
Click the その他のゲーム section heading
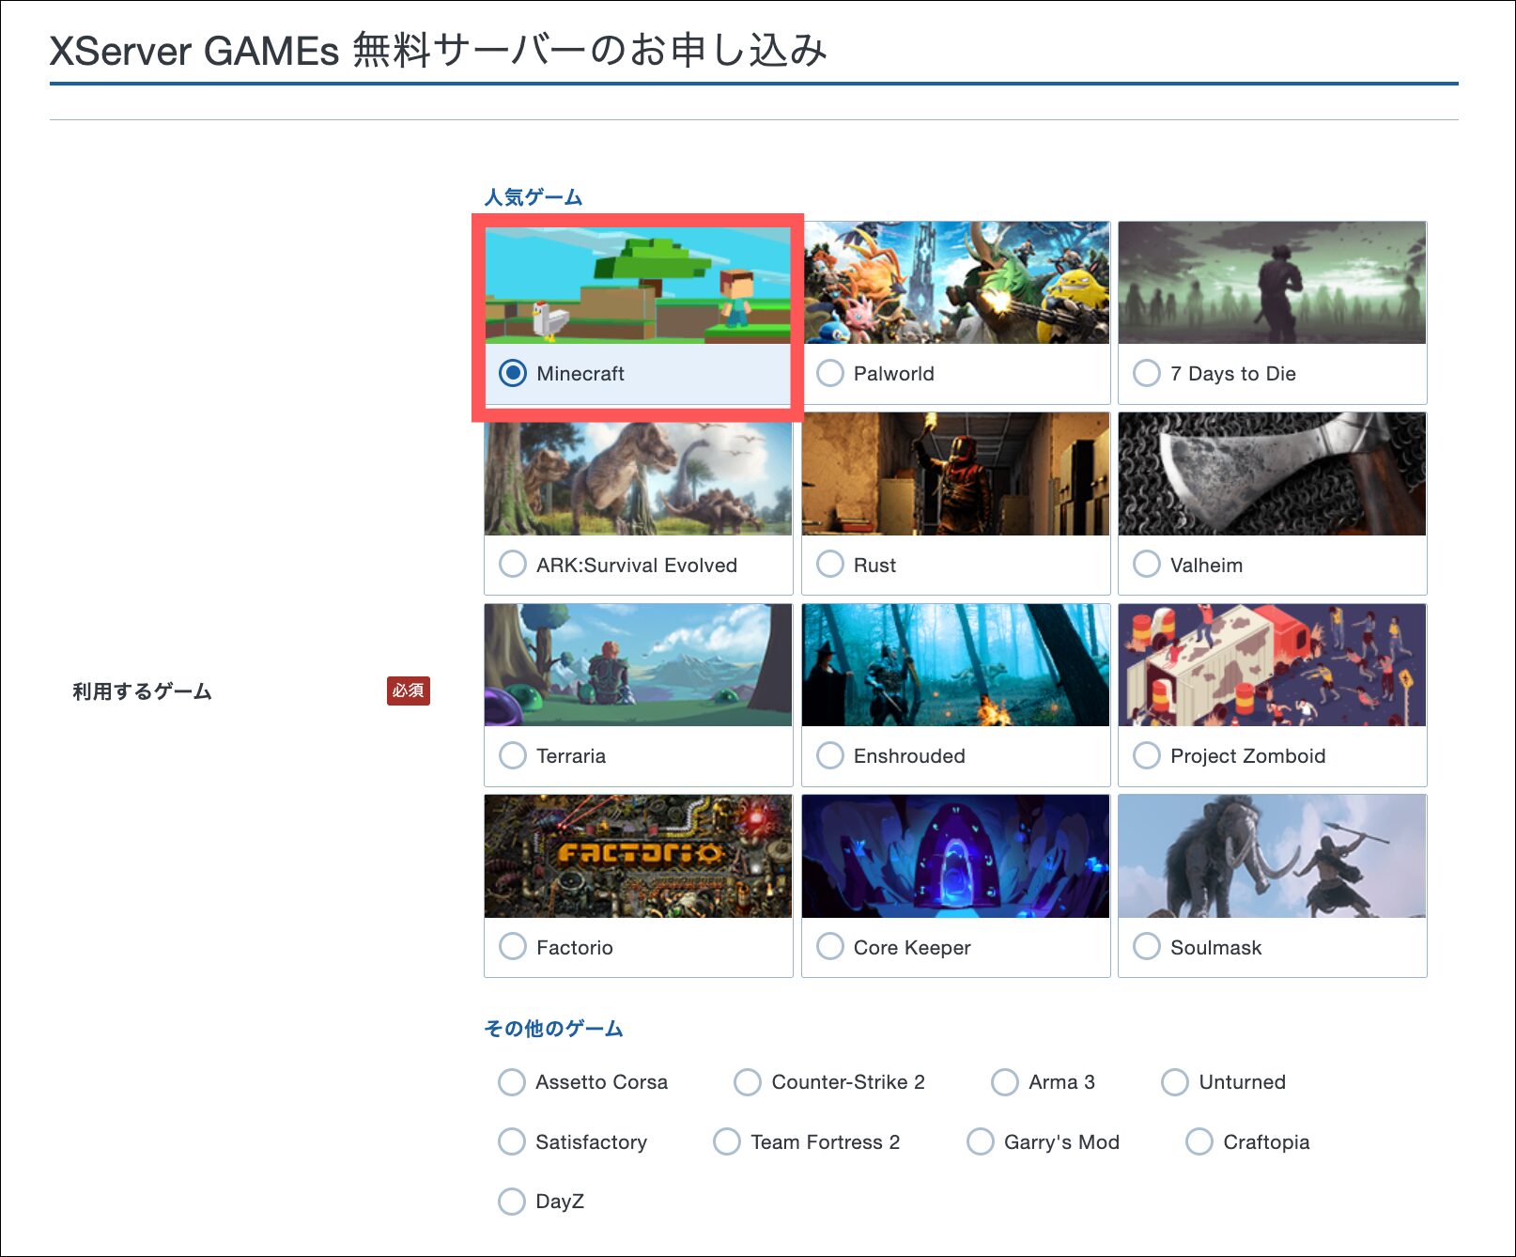tap(553, 1029)
